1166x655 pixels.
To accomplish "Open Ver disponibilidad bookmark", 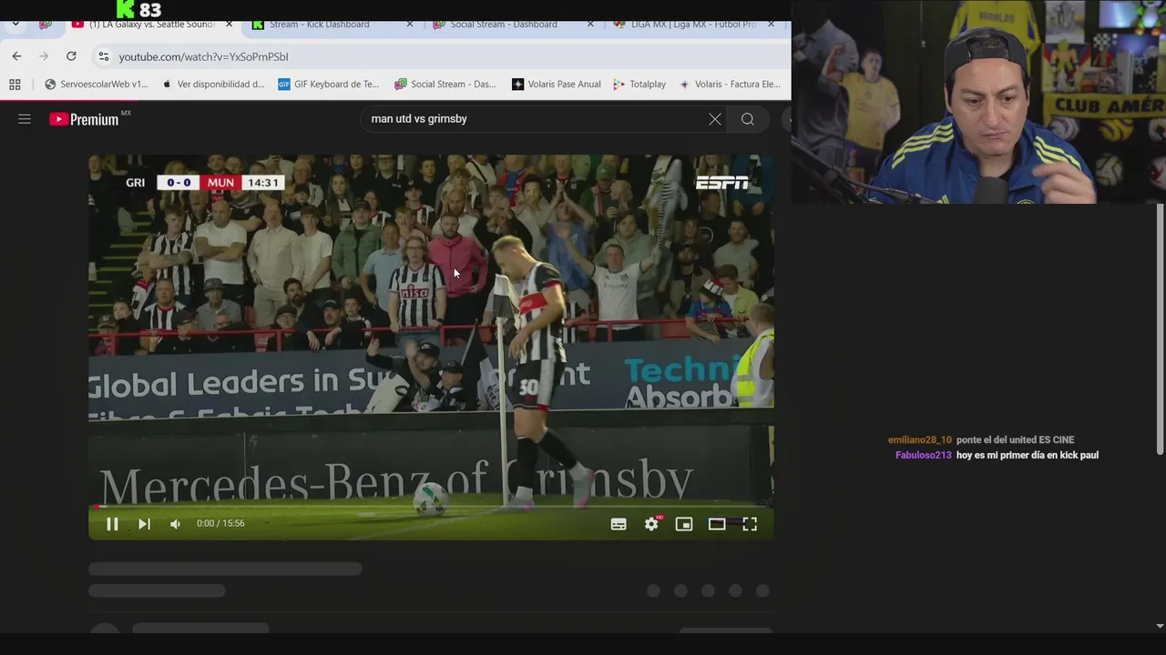I will (x=212, y=85).
